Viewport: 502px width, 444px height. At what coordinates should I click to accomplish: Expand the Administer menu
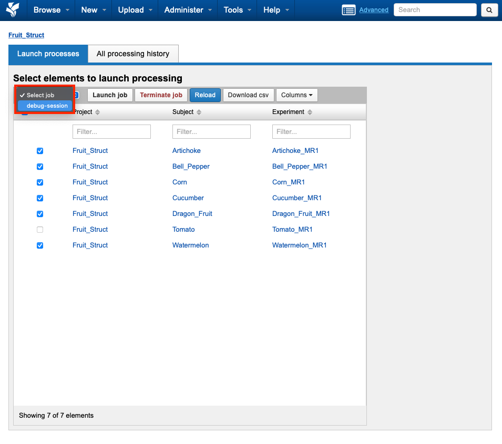(x=189, y=10)
